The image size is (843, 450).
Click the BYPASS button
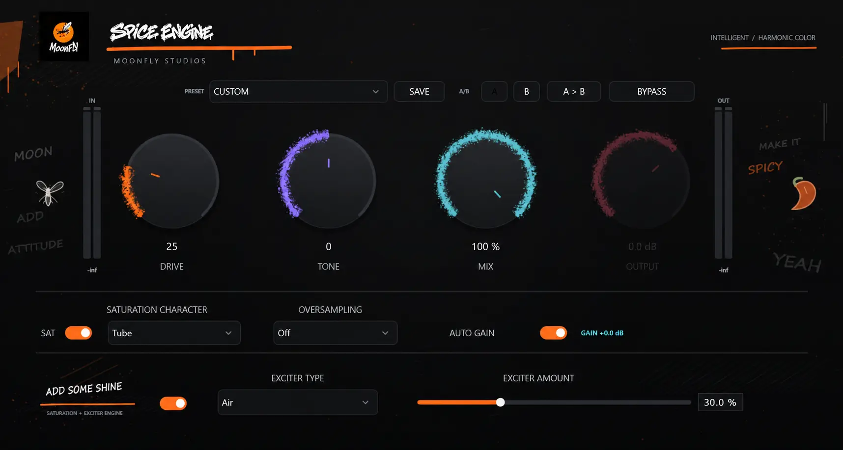[x=651, y=92]
